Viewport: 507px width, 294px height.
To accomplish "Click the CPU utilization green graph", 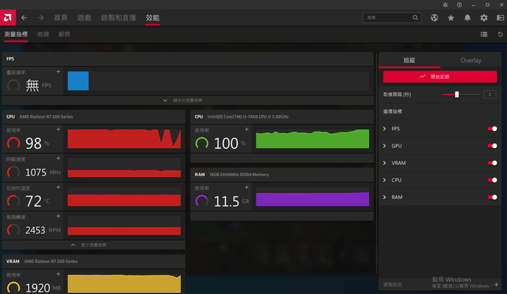I will point(313,139).
